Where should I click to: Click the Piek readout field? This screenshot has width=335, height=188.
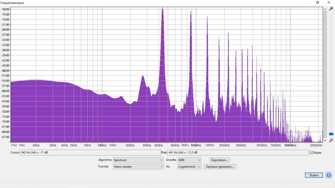238,152
